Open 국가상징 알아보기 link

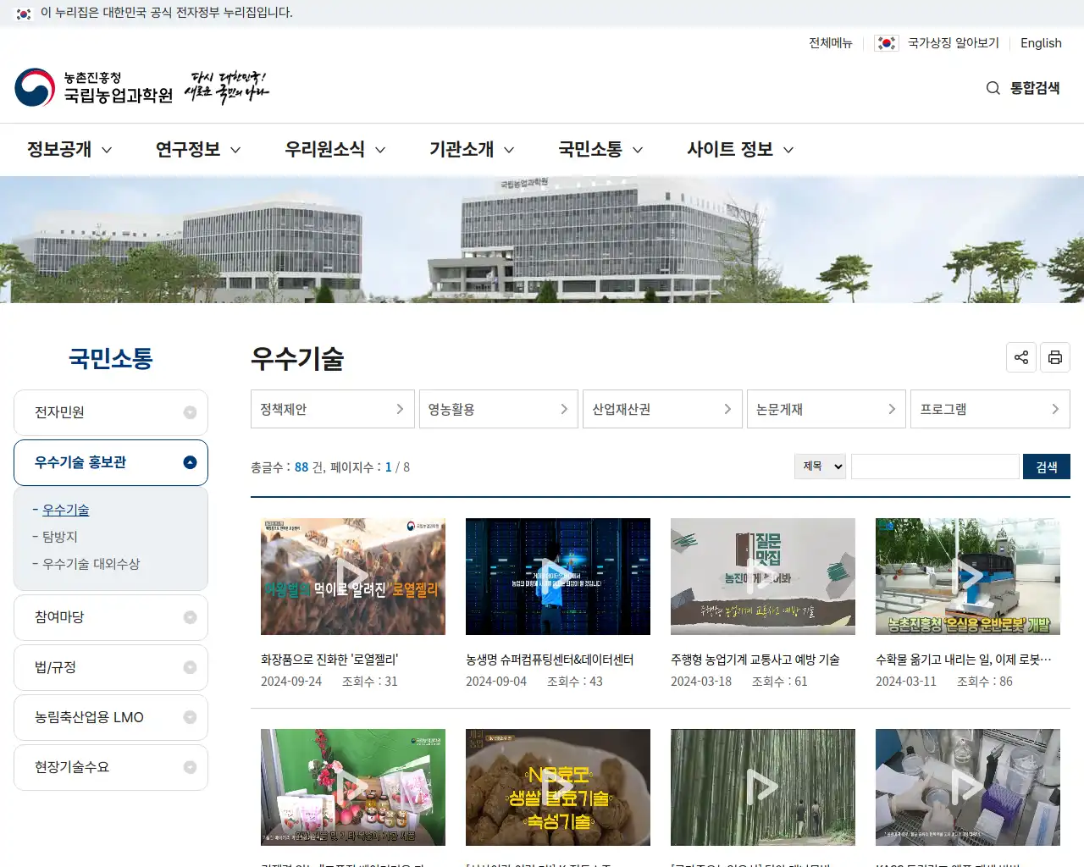pos(954,43)
